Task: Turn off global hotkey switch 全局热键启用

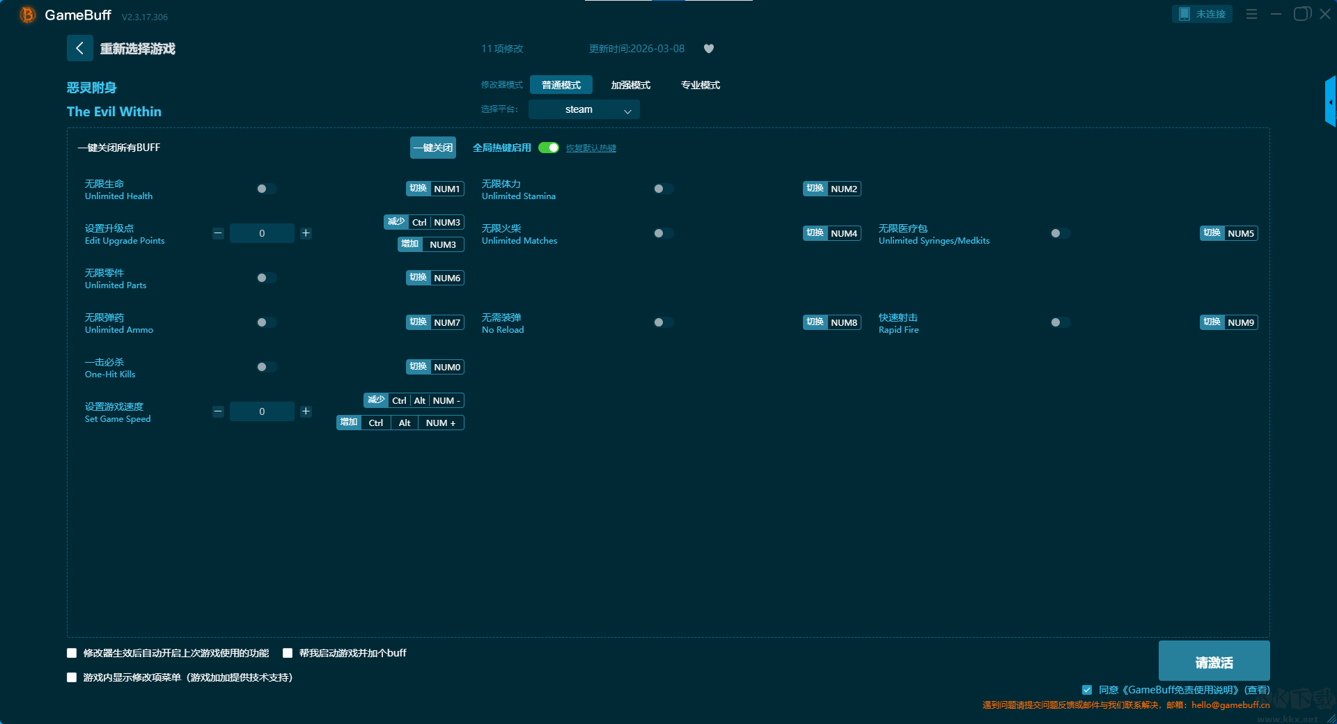Action: [549, 148]
